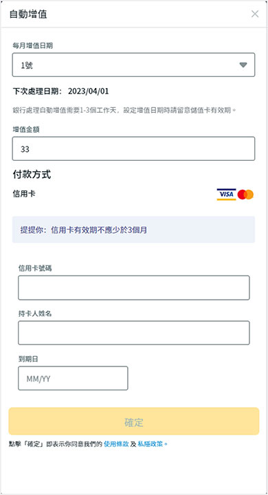Image resolution: width=268 pixels, height=495 pixels.
Task: Click the VISA card logo
Action: (226, 195)
